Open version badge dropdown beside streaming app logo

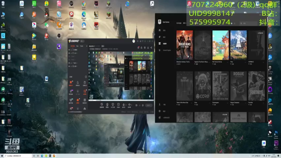click(82, 41)
